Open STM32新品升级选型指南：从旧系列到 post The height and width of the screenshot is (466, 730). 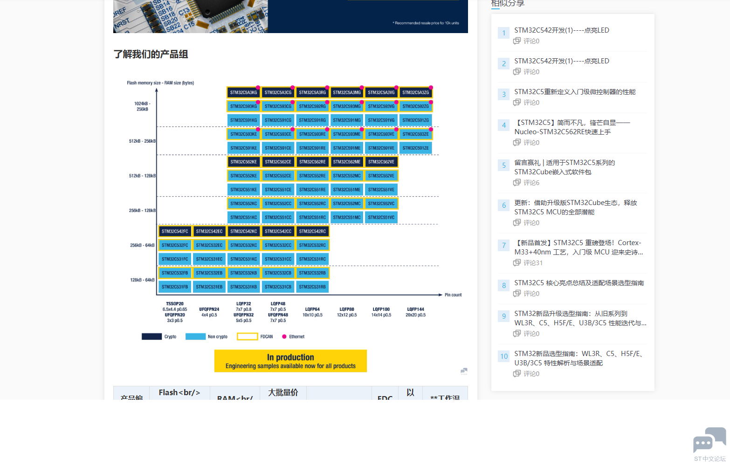[580, 318]
